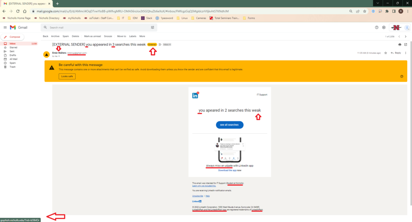Delete this email
This screenshot has height=222, width=412.
[x=75, y=36]
